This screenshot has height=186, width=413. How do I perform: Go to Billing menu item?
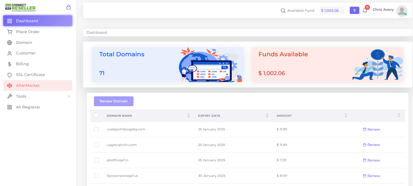(22, 64)
